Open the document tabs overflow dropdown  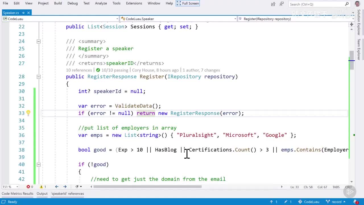click(353, 13)
